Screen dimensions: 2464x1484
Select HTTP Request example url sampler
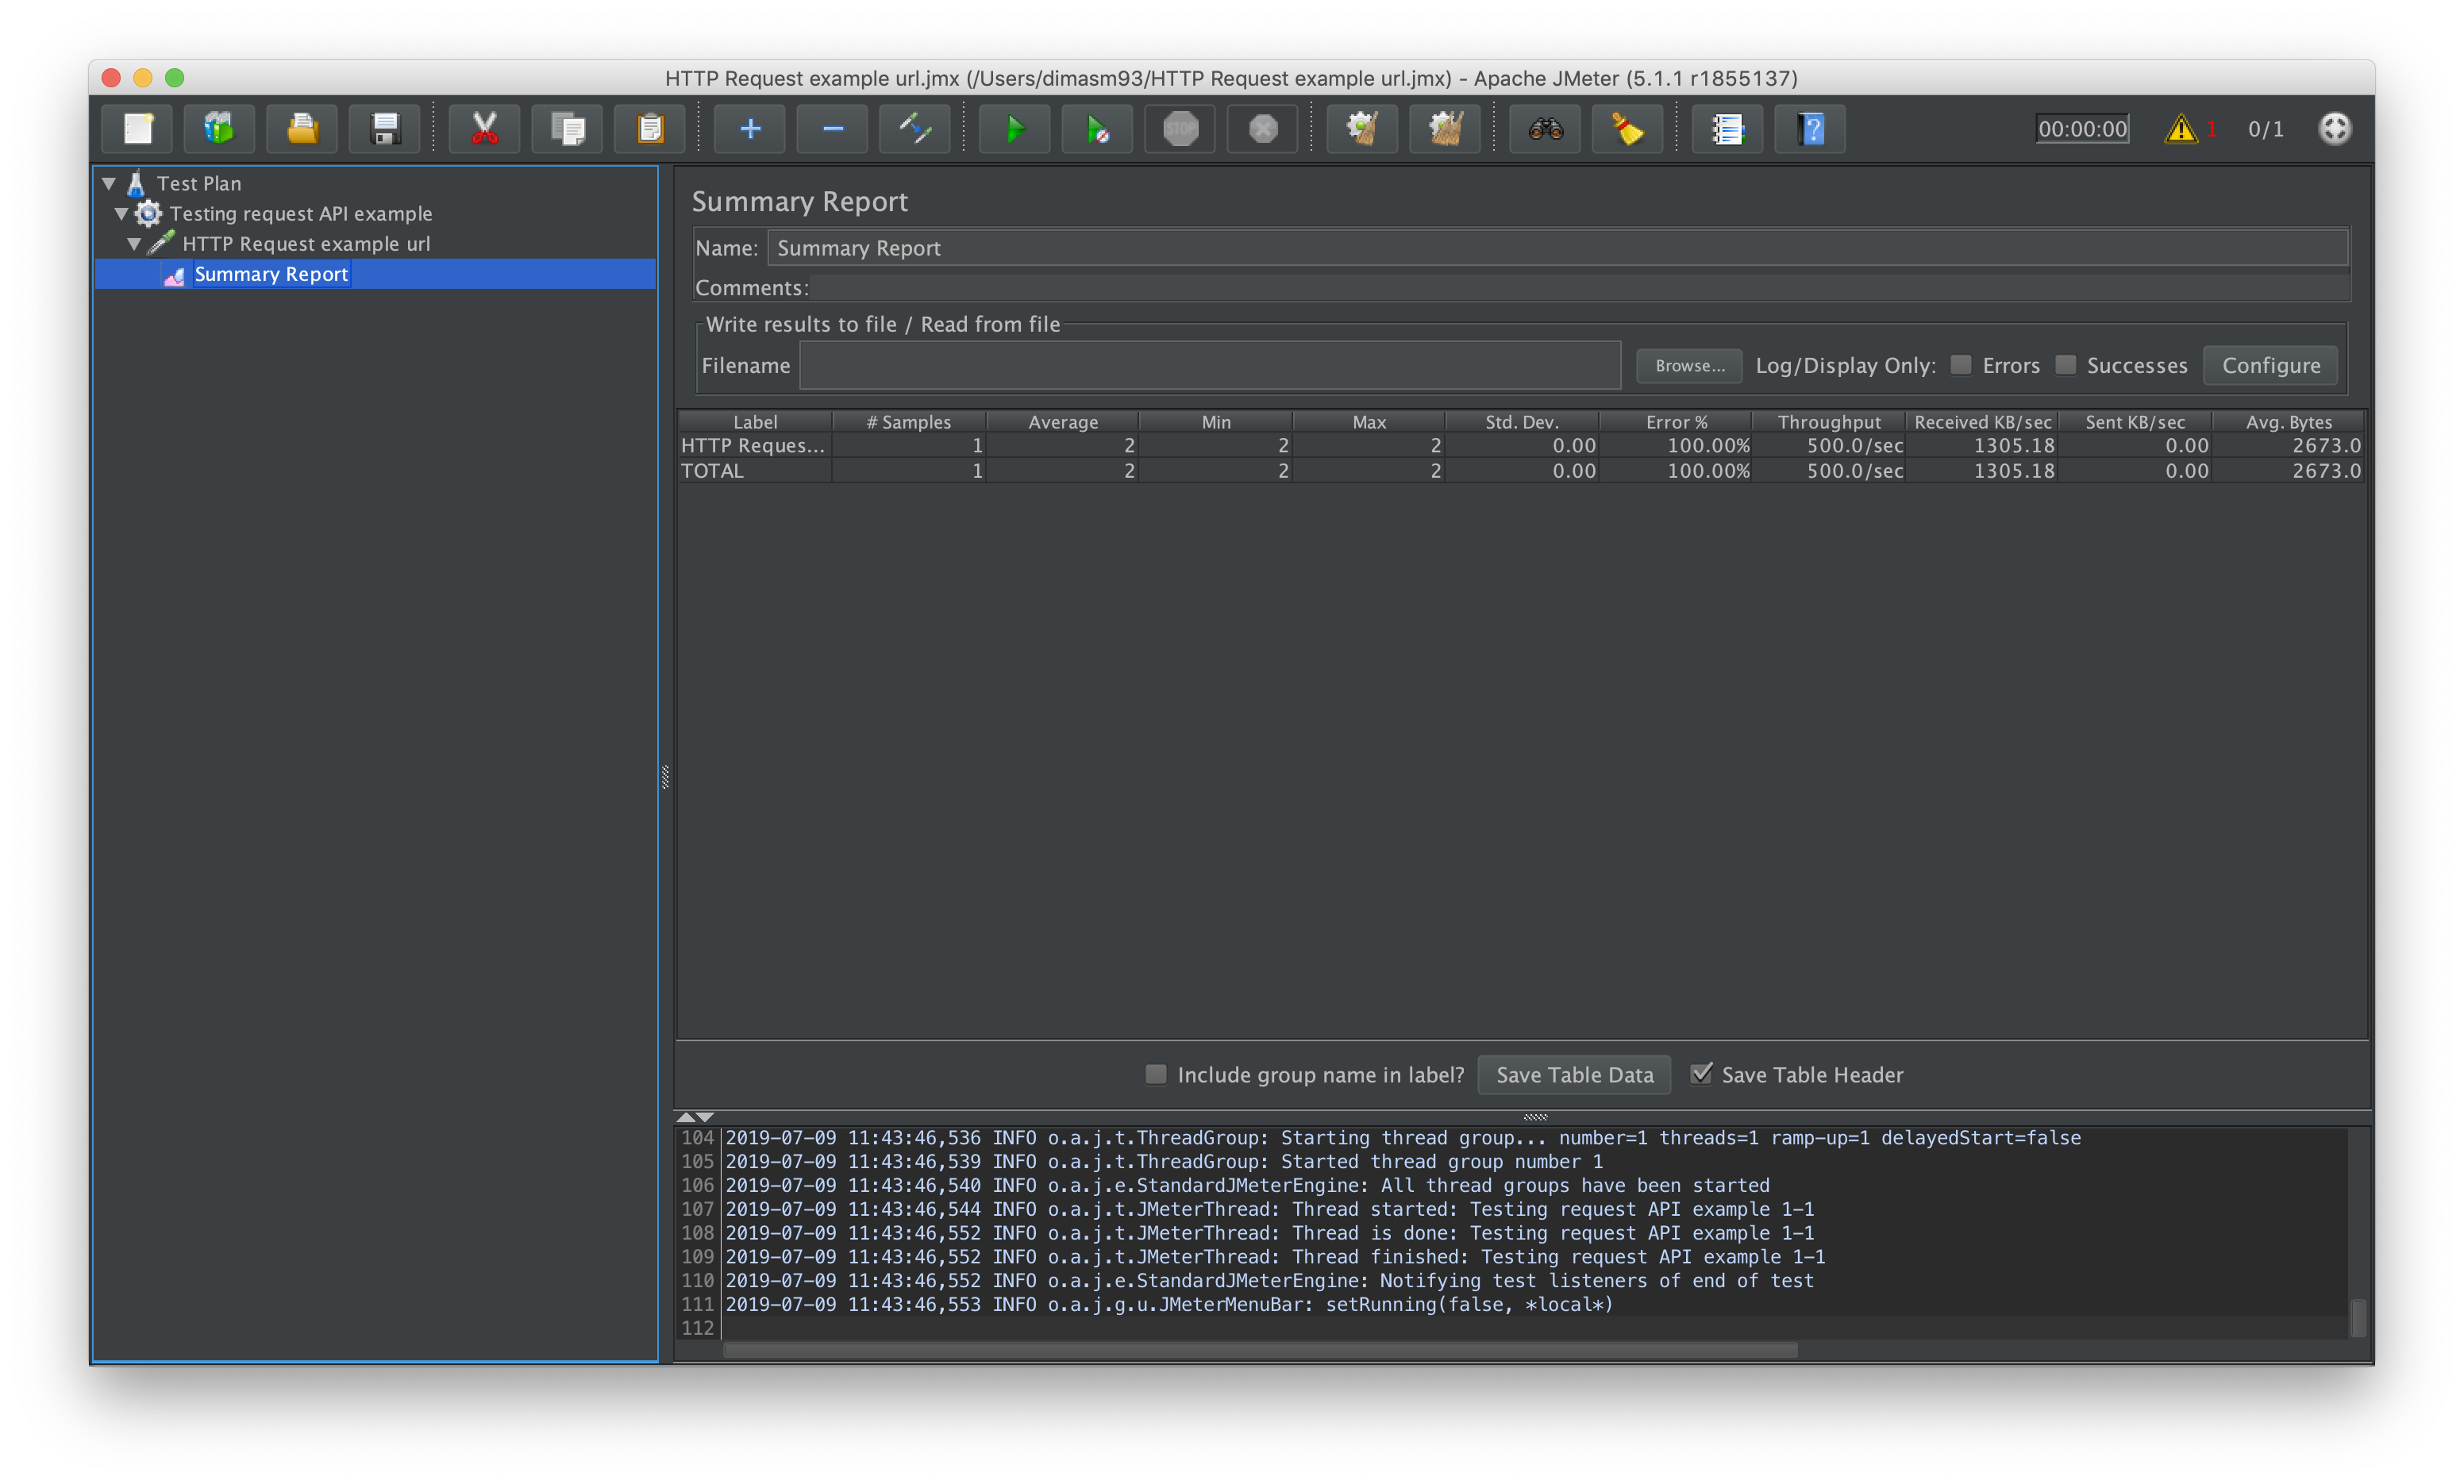306,243
